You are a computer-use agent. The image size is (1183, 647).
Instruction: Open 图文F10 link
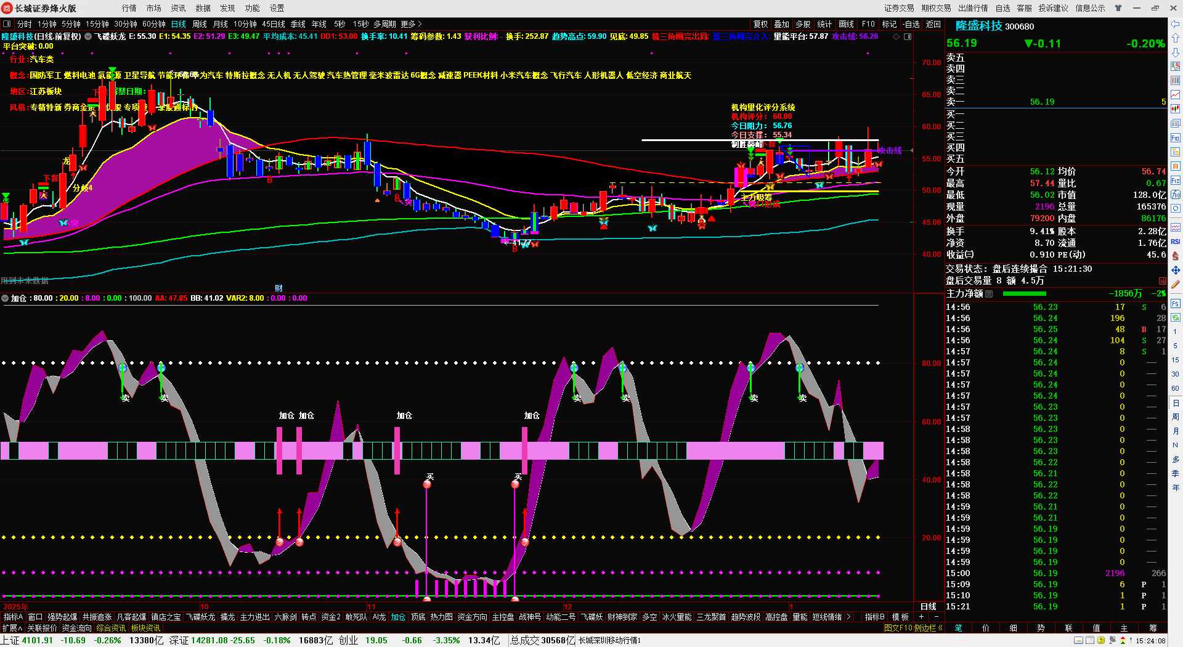click(898, 628)
